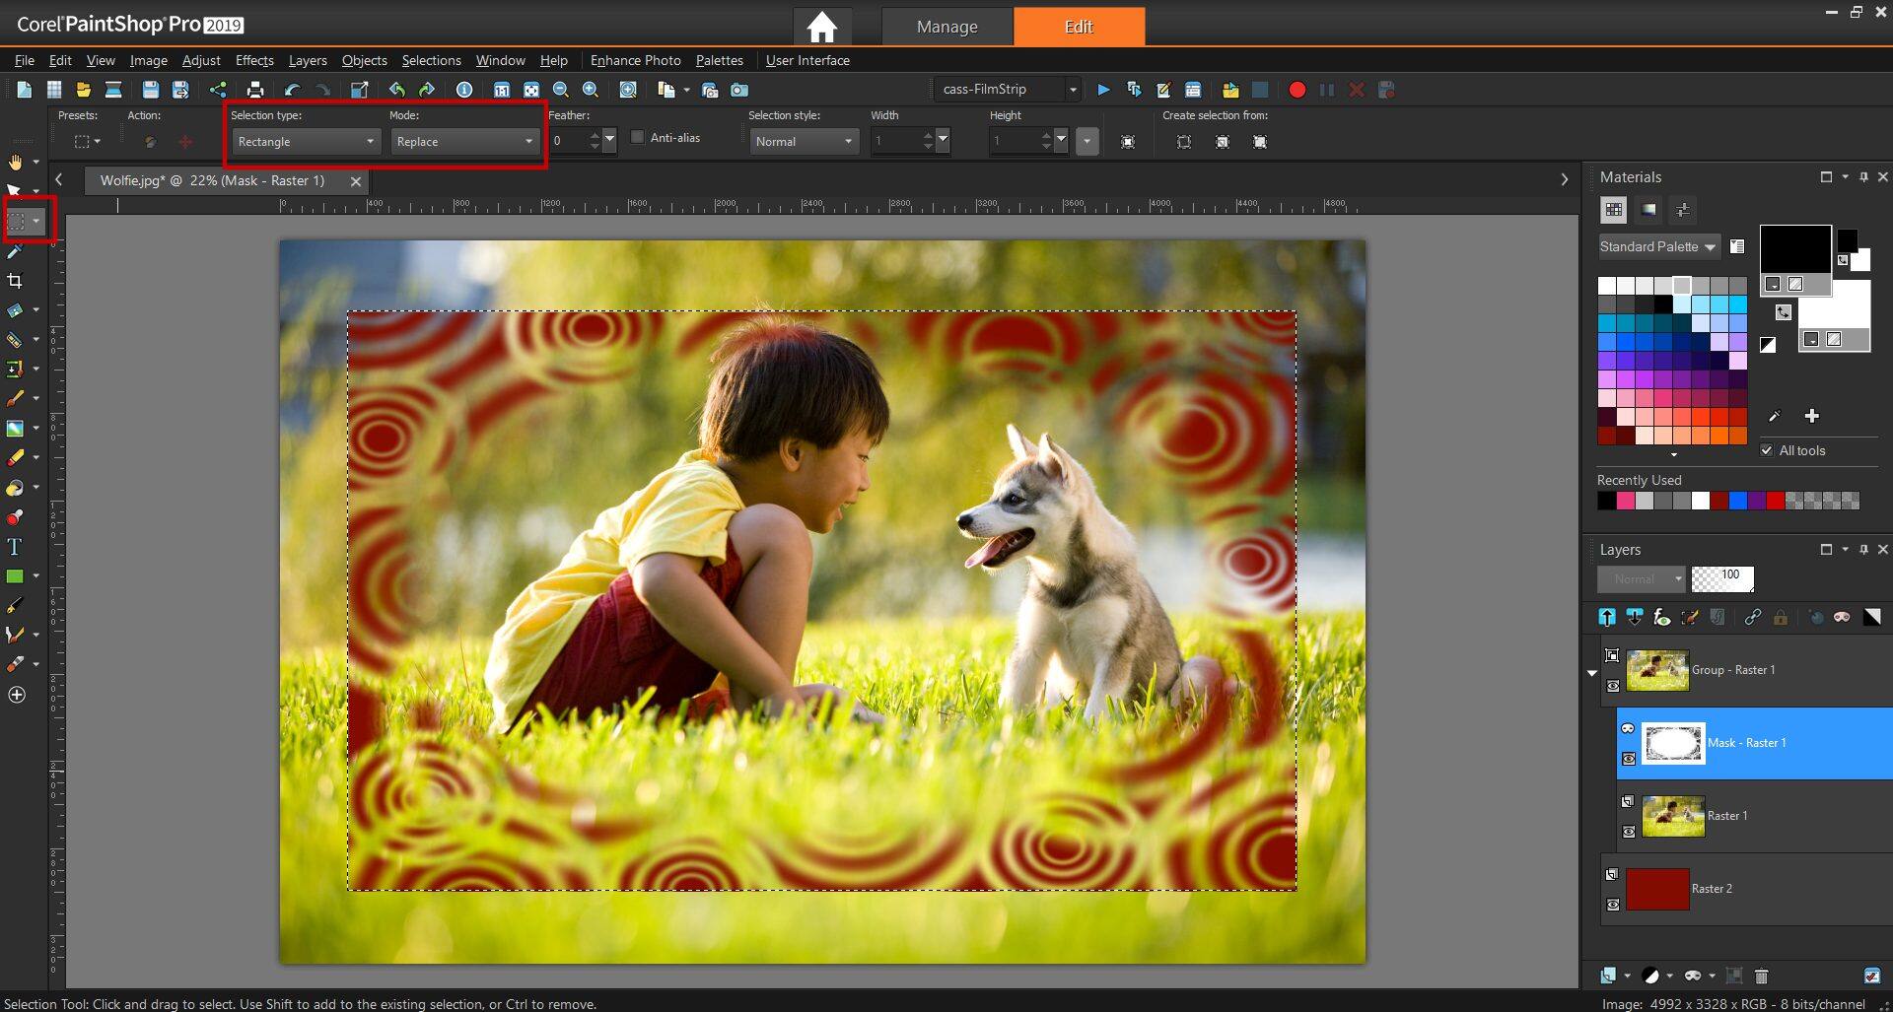Activate the Pick tool
1893x1012 pixels.
click(x=15, y=190)
